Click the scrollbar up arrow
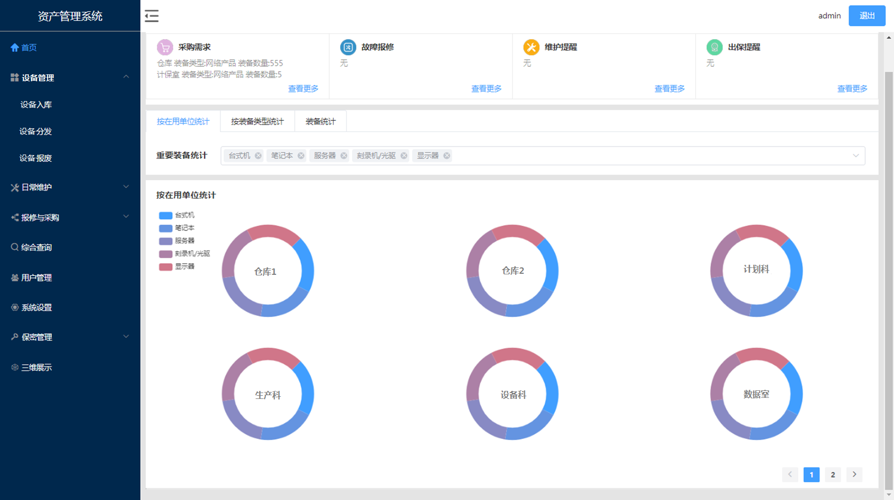This screenshot has height=500, width=894. (x=889, y=37)
